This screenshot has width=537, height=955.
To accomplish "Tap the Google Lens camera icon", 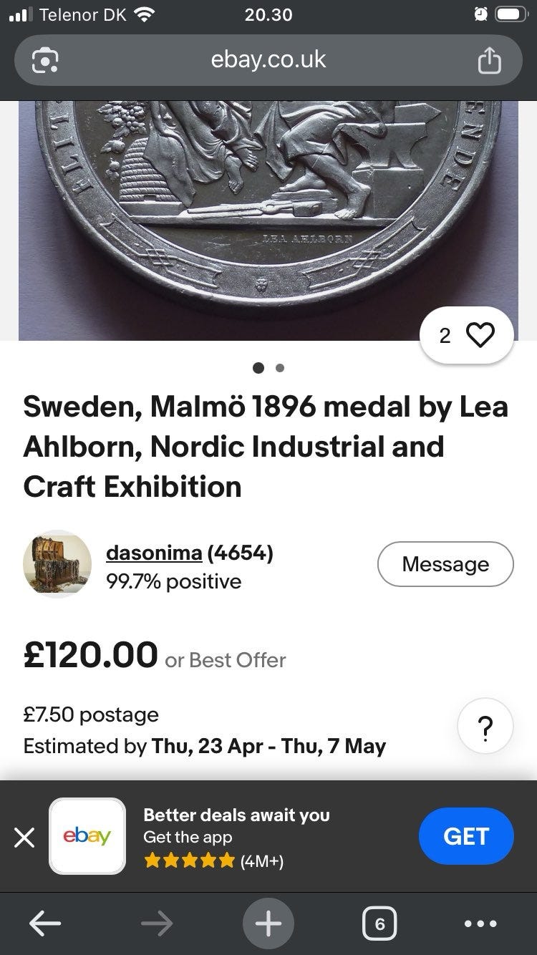I will (44, 61).
